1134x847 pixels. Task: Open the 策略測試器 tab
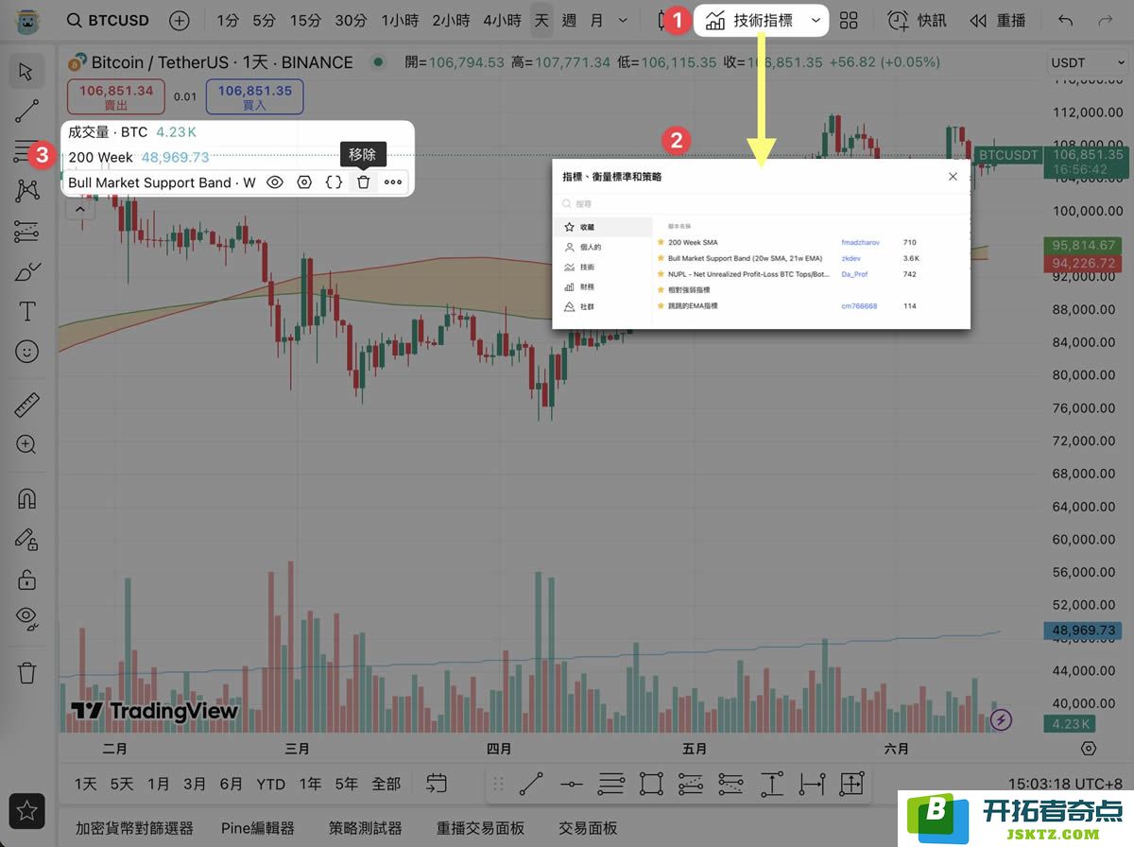click(366, 828)
